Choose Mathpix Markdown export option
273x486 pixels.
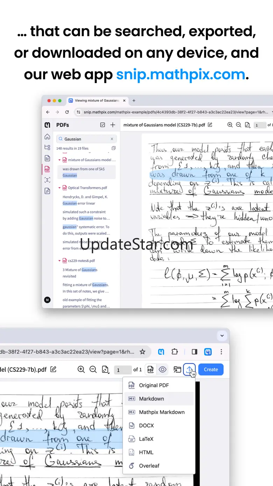point(159,412)
